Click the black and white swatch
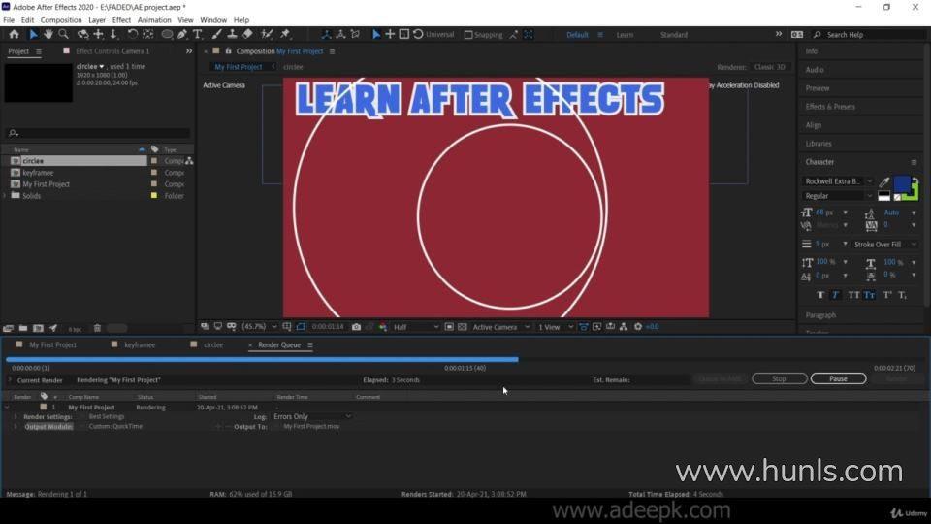Screen dimensions: 931x524 (884, 196)
